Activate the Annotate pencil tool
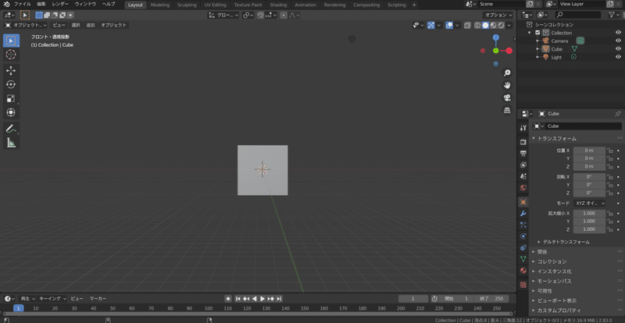625x323 pixels. [11, 128]
